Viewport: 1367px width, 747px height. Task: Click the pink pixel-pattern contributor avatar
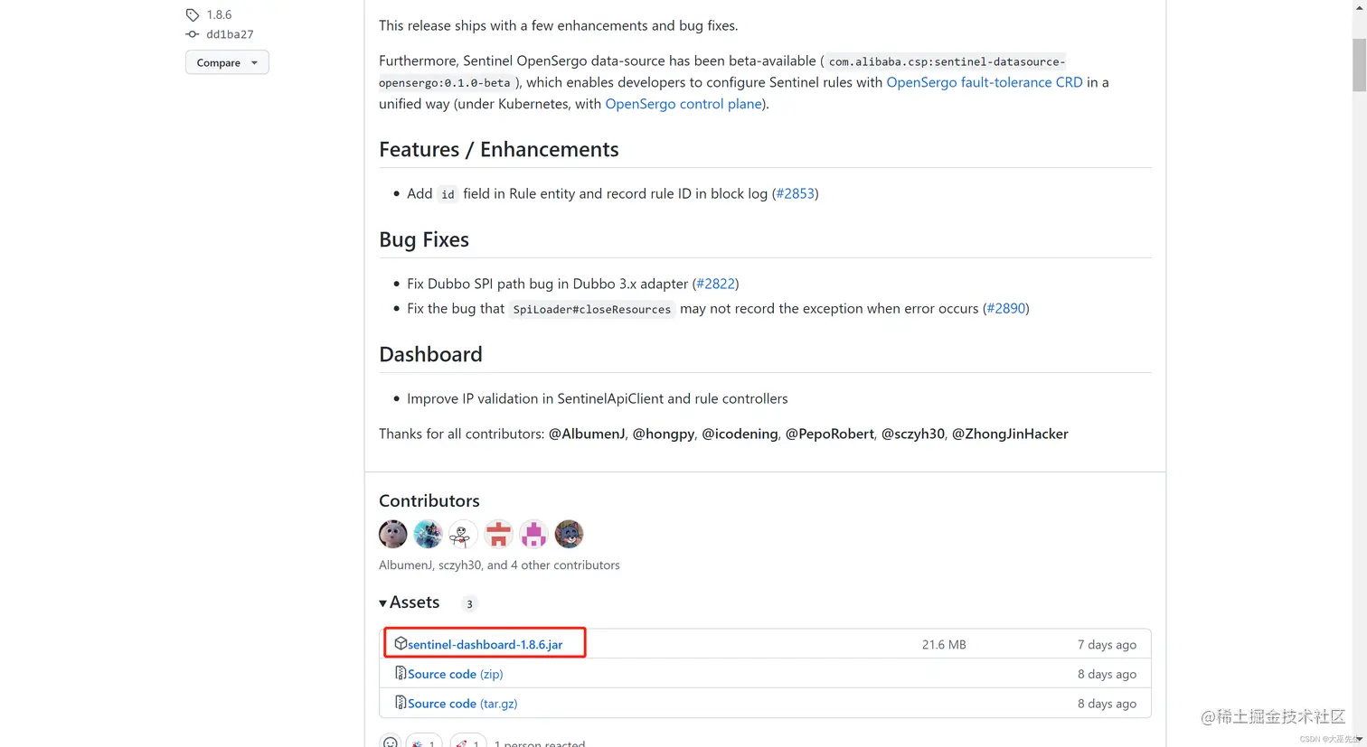click(x=533, y=534)
